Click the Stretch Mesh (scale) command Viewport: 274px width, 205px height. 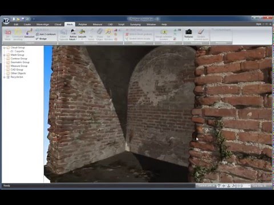coord(138,39)
